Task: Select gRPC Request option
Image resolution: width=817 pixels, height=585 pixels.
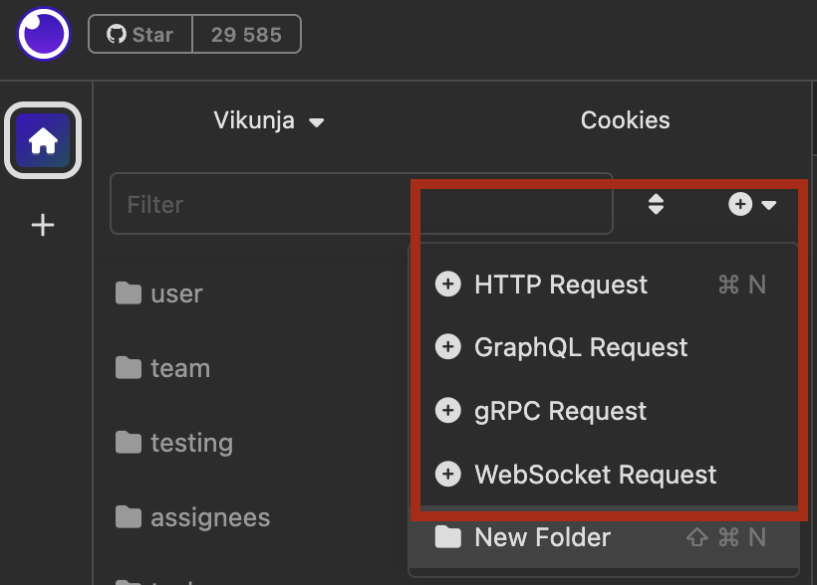Action: tap(560, 411)
